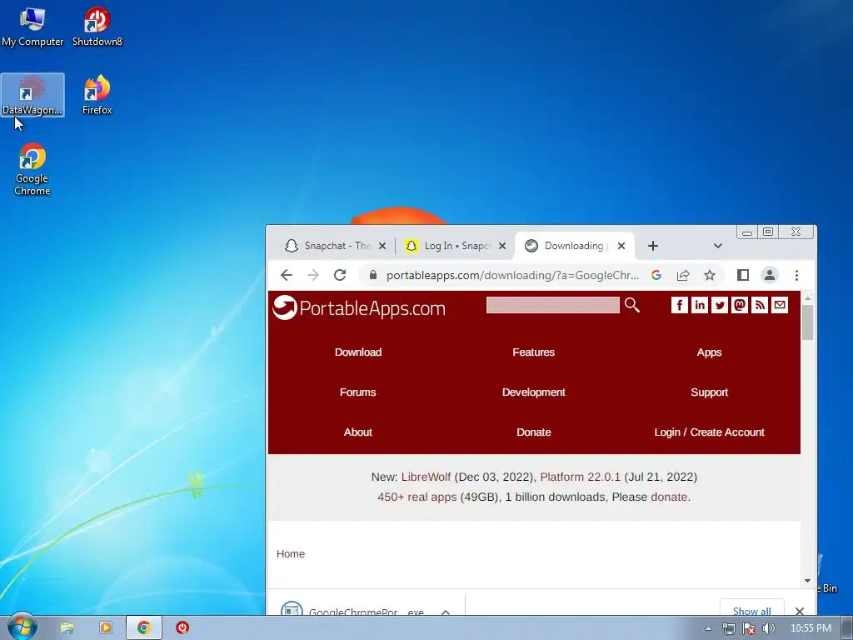This screenshot has width=853, height=640.
Task: Click Shutdown8 taskbar icon
Action: 182,627
